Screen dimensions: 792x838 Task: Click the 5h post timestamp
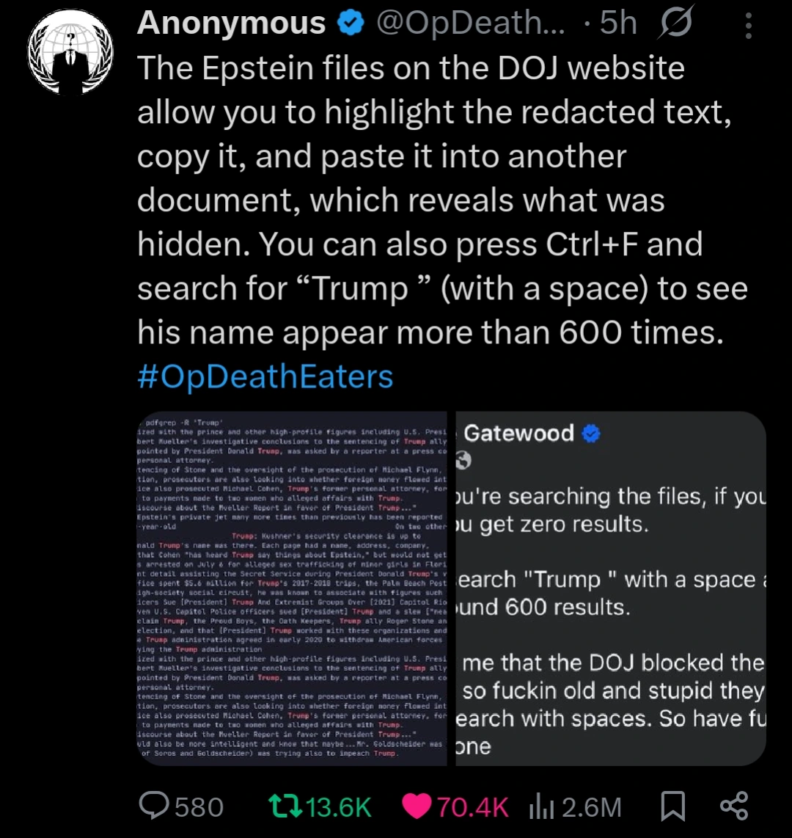(618, 23)
